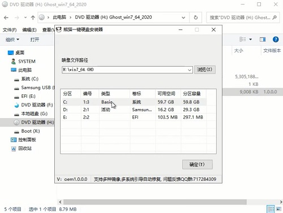This screenshot has height=213, width=283.
Task: Open the 编辑(E) menu
Action: [29, 30]
